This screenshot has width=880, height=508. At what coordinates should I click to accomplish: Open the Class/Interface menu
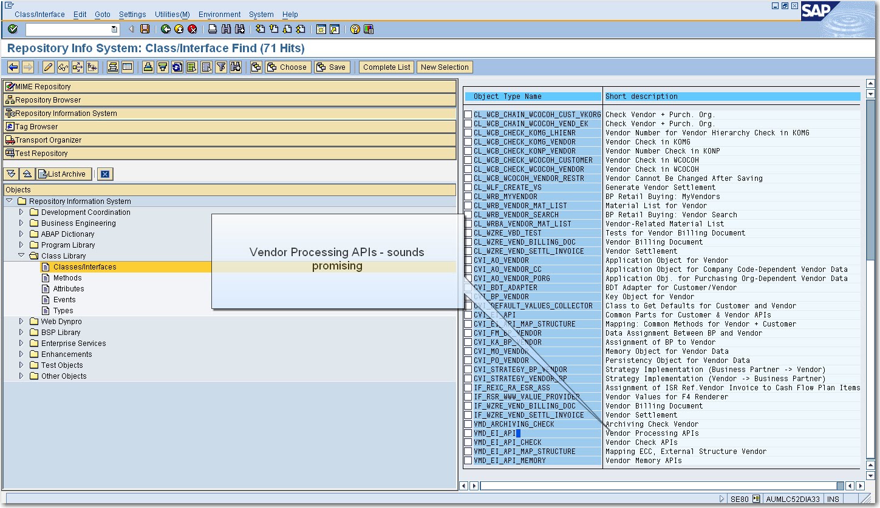tap(39, 15)
